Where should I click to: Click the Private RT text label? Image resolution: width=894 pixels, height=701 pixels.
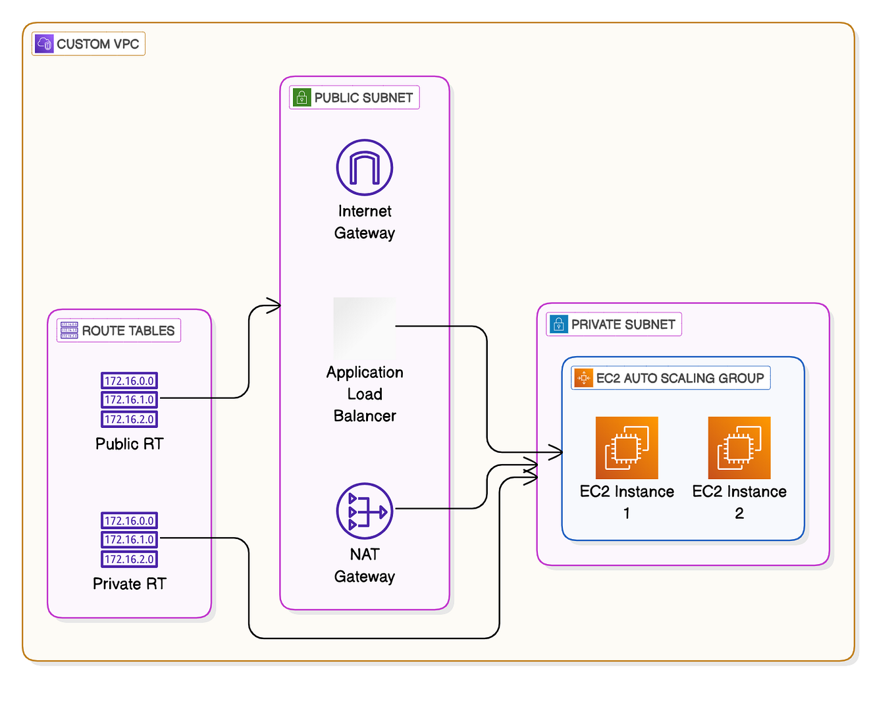128,583
